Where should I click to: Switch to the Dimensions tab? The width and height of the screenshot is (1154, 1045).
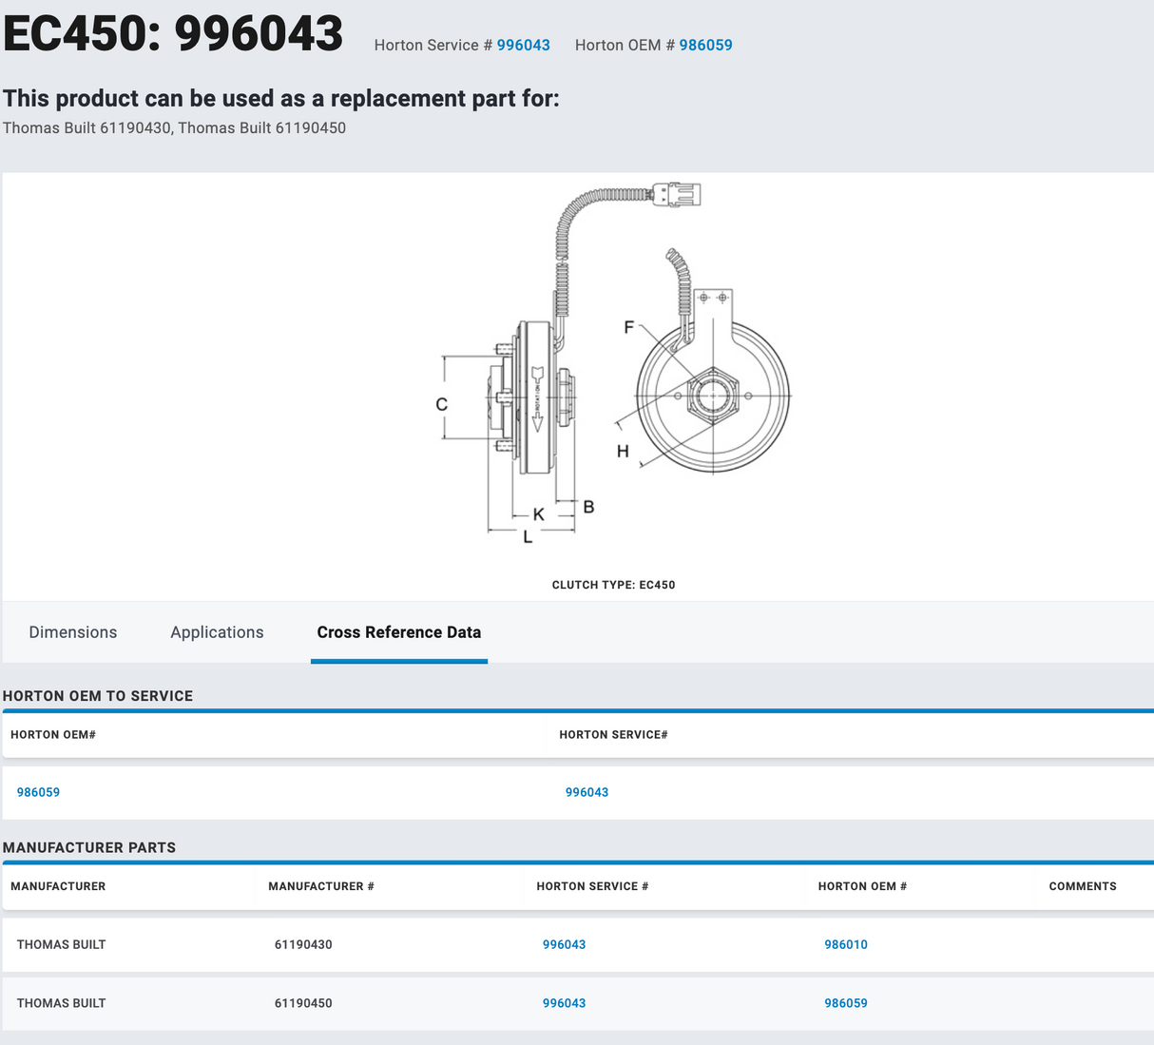73,632
